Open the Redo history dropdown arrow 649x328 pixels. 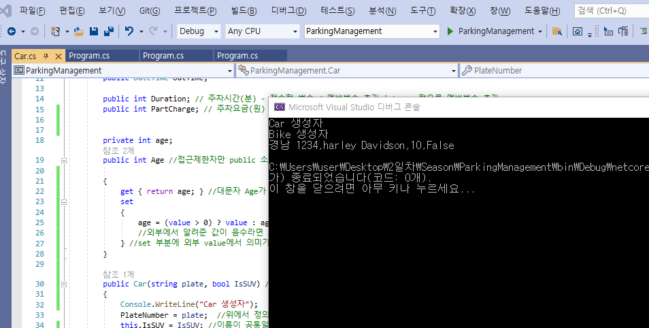tap(165, 31)
